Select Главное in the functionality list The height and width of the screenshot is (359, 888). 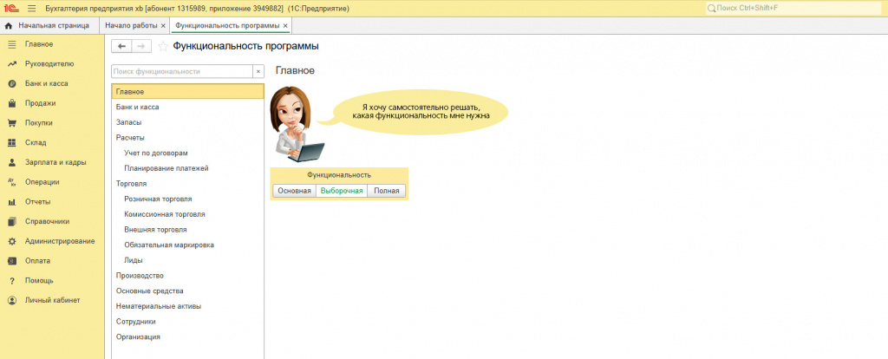tap(188, 91)
